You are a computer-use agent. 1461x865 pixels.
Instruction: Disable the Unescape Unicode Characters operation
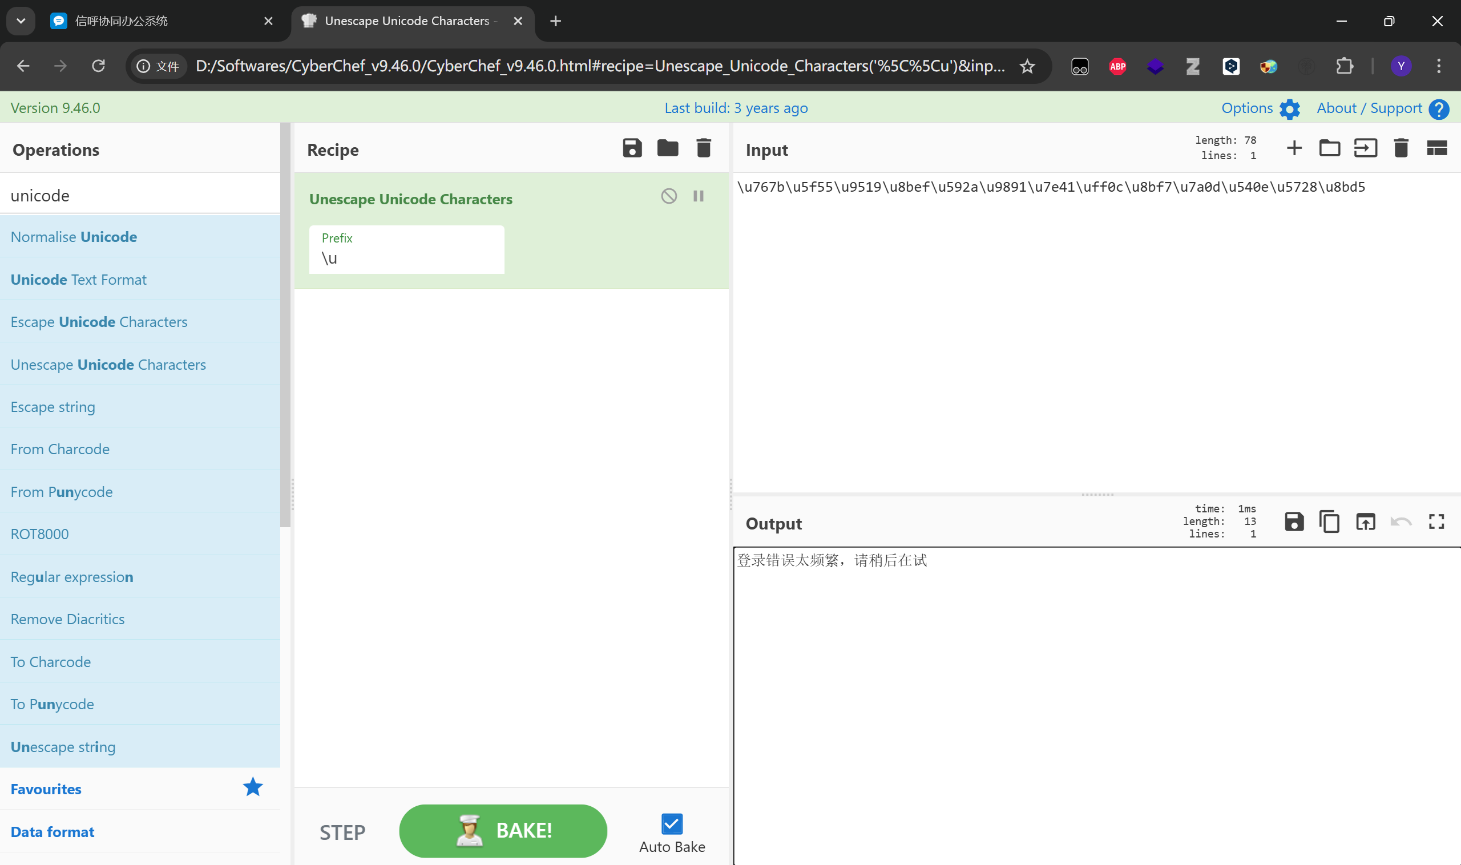click(x=669, y=196)
